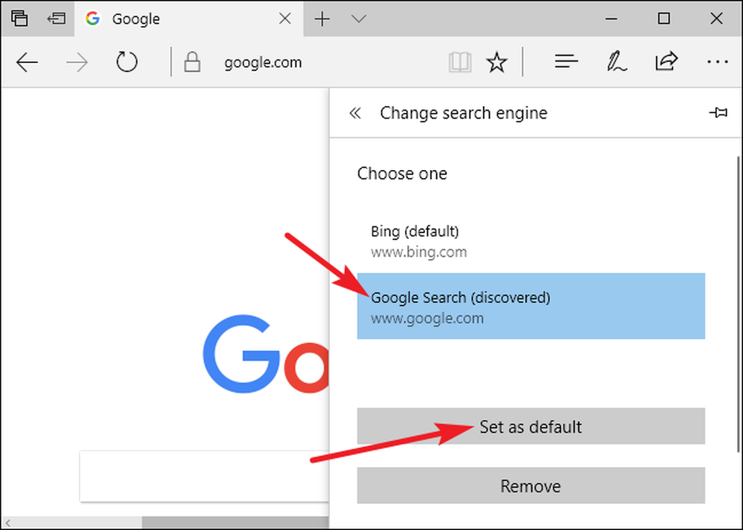Close the Google tab
The height and width of the screenshot is (530, 743).
(285, 19)
